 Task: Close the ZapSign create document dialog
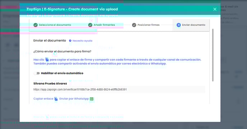pos(215,9)
